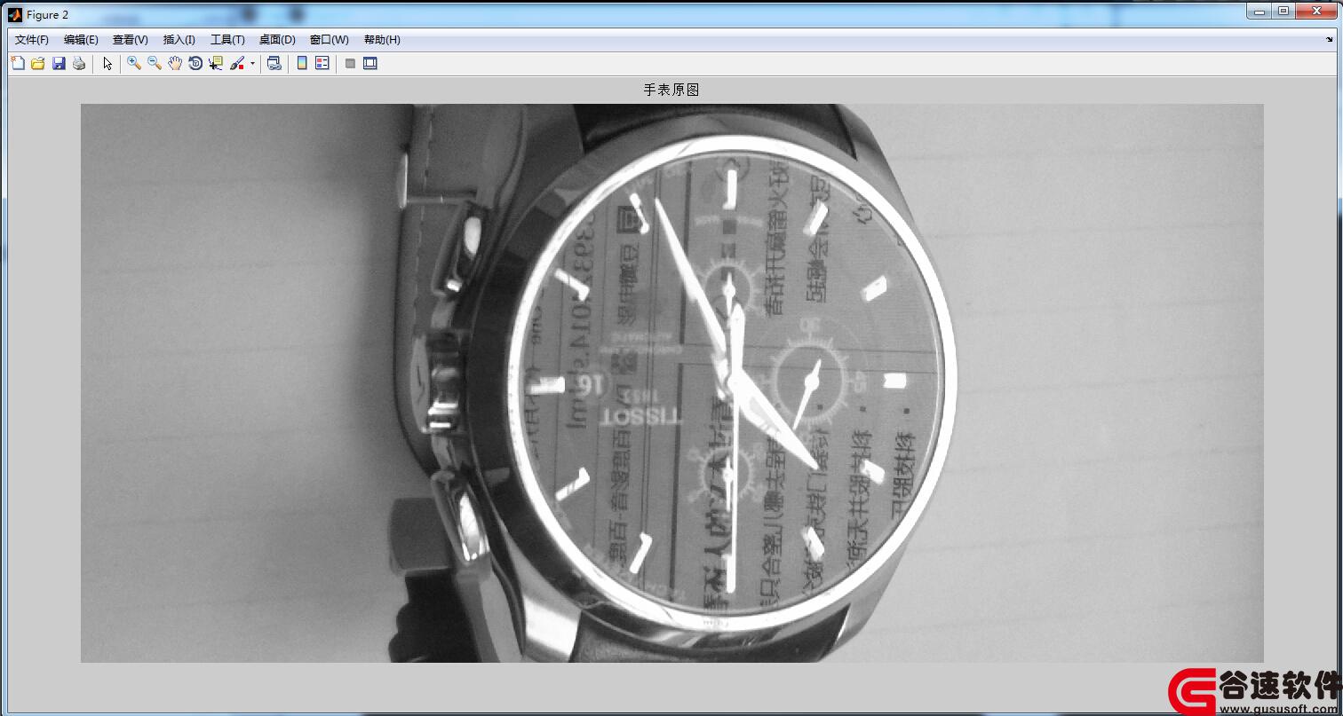Activate the Zoom Out magnifier tool
The height and width of the screenshot is (716, 1343).
(155, 63)
